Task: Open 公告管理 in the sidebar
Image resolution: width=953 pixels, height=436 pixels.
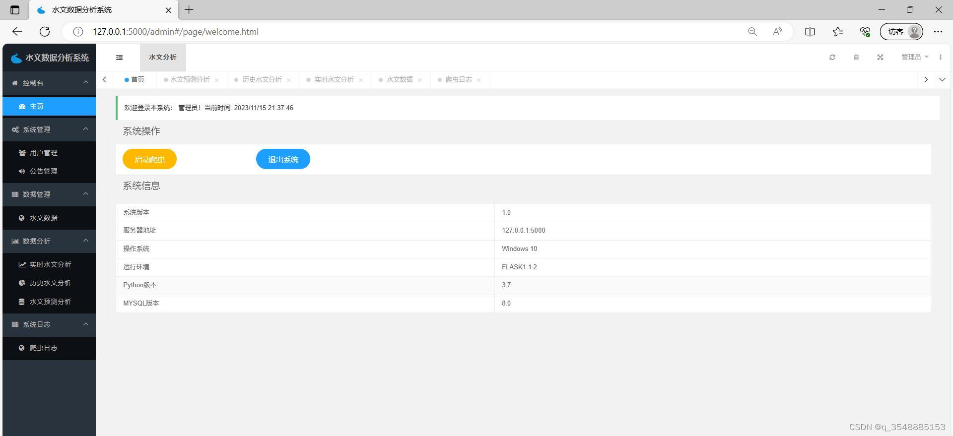Action: click(49, 171)
